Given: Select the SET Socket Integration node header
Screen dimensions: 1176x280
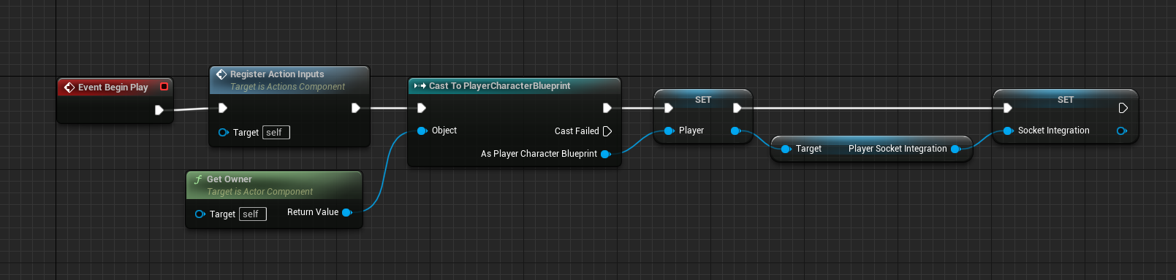Looking at the screenshot, I should coord(1066,100).
